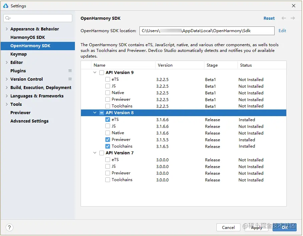Click the Cancel button
The width and height of the screenshot is (303, 236).
click(x=228, y=228)
